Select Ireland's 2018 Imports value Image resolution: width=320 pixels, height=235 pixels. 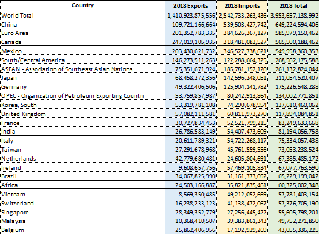pos(242,167)
